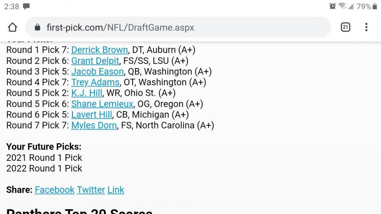Tap the message notification icon in status bar
381x214 pixels.
click(26, 6)
